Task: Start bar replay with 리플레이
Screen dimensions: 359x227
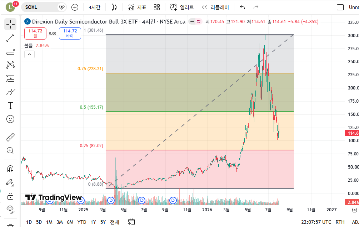Action: click(215, 7)
